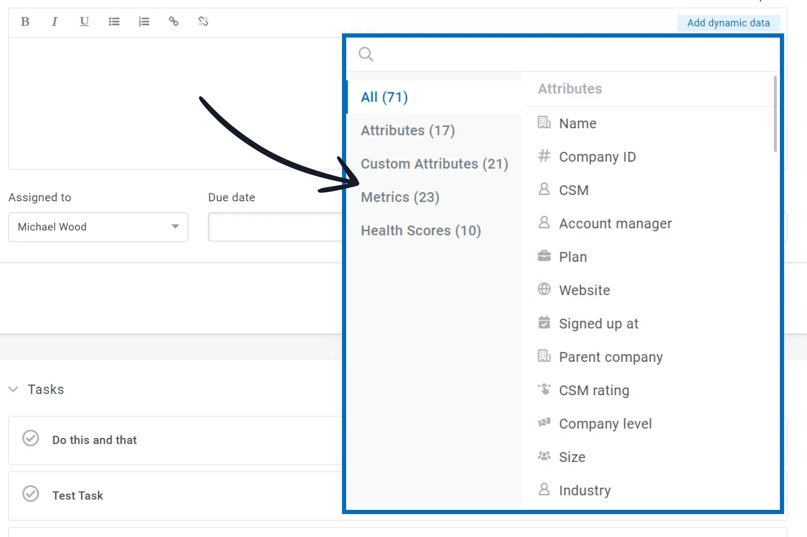Click the globe icon beside Website

[x=544, y=289]
